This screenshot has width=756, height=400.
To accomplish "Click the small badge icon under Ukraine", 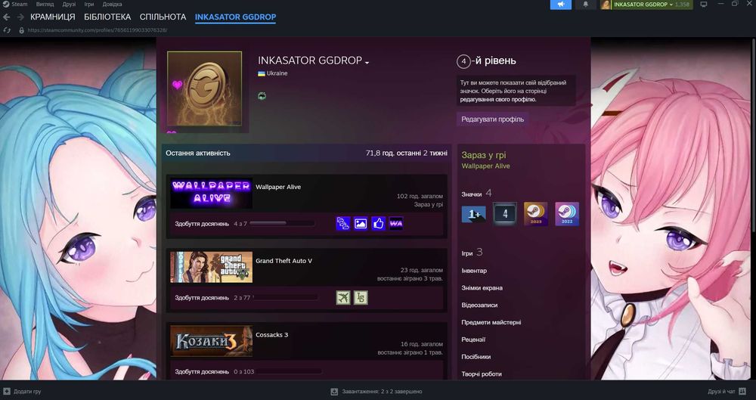I will point(262,95).
